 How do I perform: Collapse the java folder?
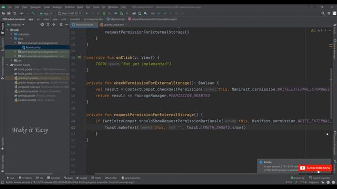click(12, 38)
